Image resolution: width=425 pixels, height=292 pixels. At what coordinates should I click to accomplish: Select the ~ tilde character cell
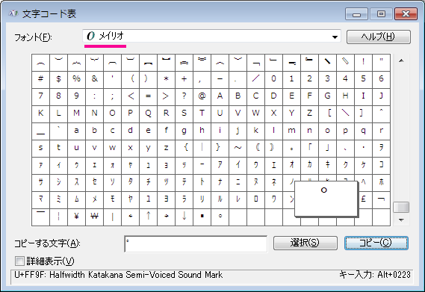238,149
